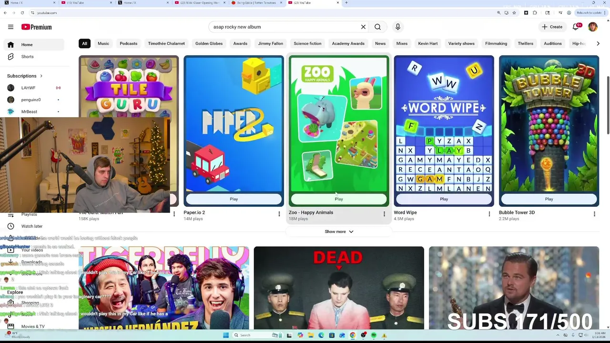The height and width of the screenshot is (343, 610).
Task: Click the Create button
Action: [x=552, y=27]
